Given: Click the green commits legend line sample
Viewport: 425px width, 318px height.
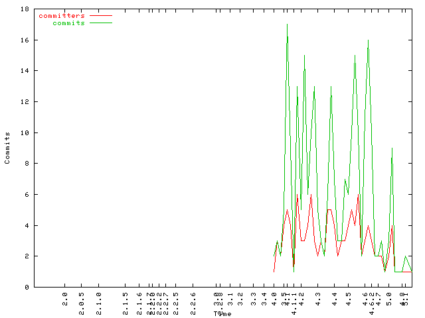Looking at the screenshot, I should point(101,23).
